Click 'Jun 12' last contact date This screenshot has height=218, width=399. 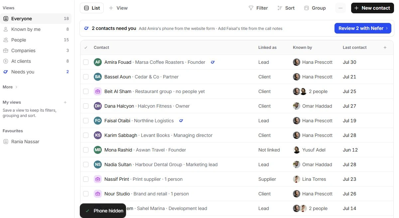(350, 150)
